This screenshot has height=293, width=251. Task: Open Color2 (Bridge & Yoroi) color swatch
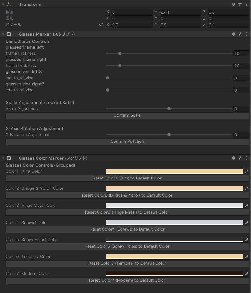point(175,188)
